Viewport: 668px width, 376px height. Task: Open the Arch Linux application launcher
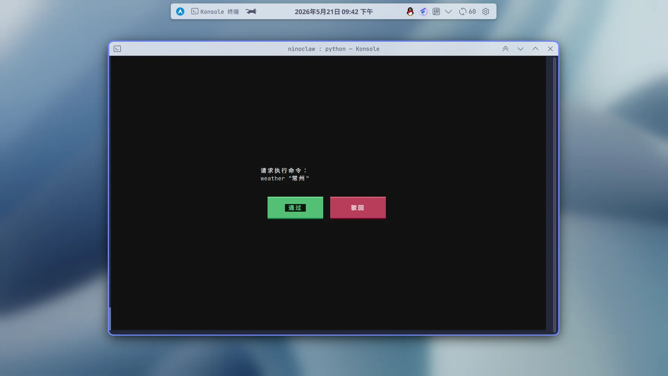click(x=180, y=11)
